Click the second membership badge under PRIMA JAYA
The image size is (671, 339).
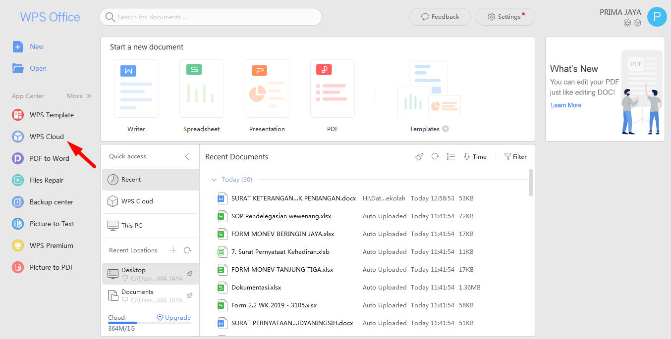pyautogui.click(x=637, y=23)
